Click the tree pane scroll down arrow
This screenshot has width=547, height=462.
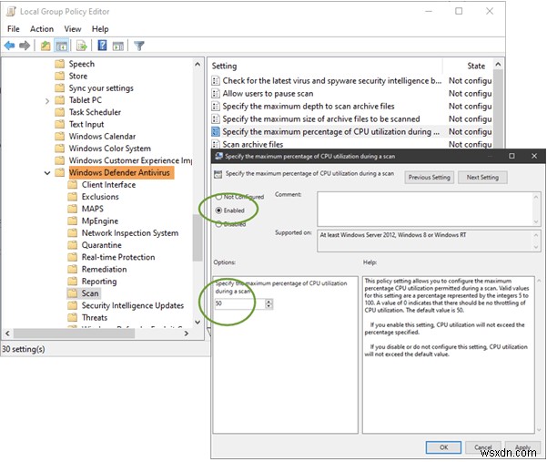[x=198, y=322]
